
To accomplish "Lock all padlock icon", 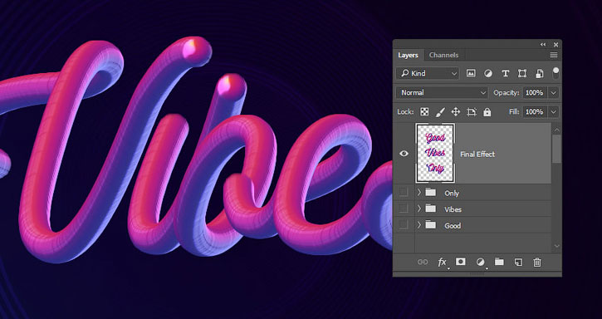I will [x=487, y=112].
